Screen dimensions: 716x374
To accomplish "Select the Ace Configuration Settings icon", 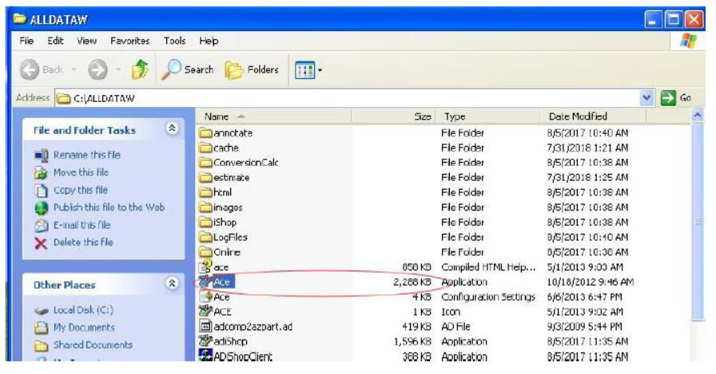I will point(206,297).
